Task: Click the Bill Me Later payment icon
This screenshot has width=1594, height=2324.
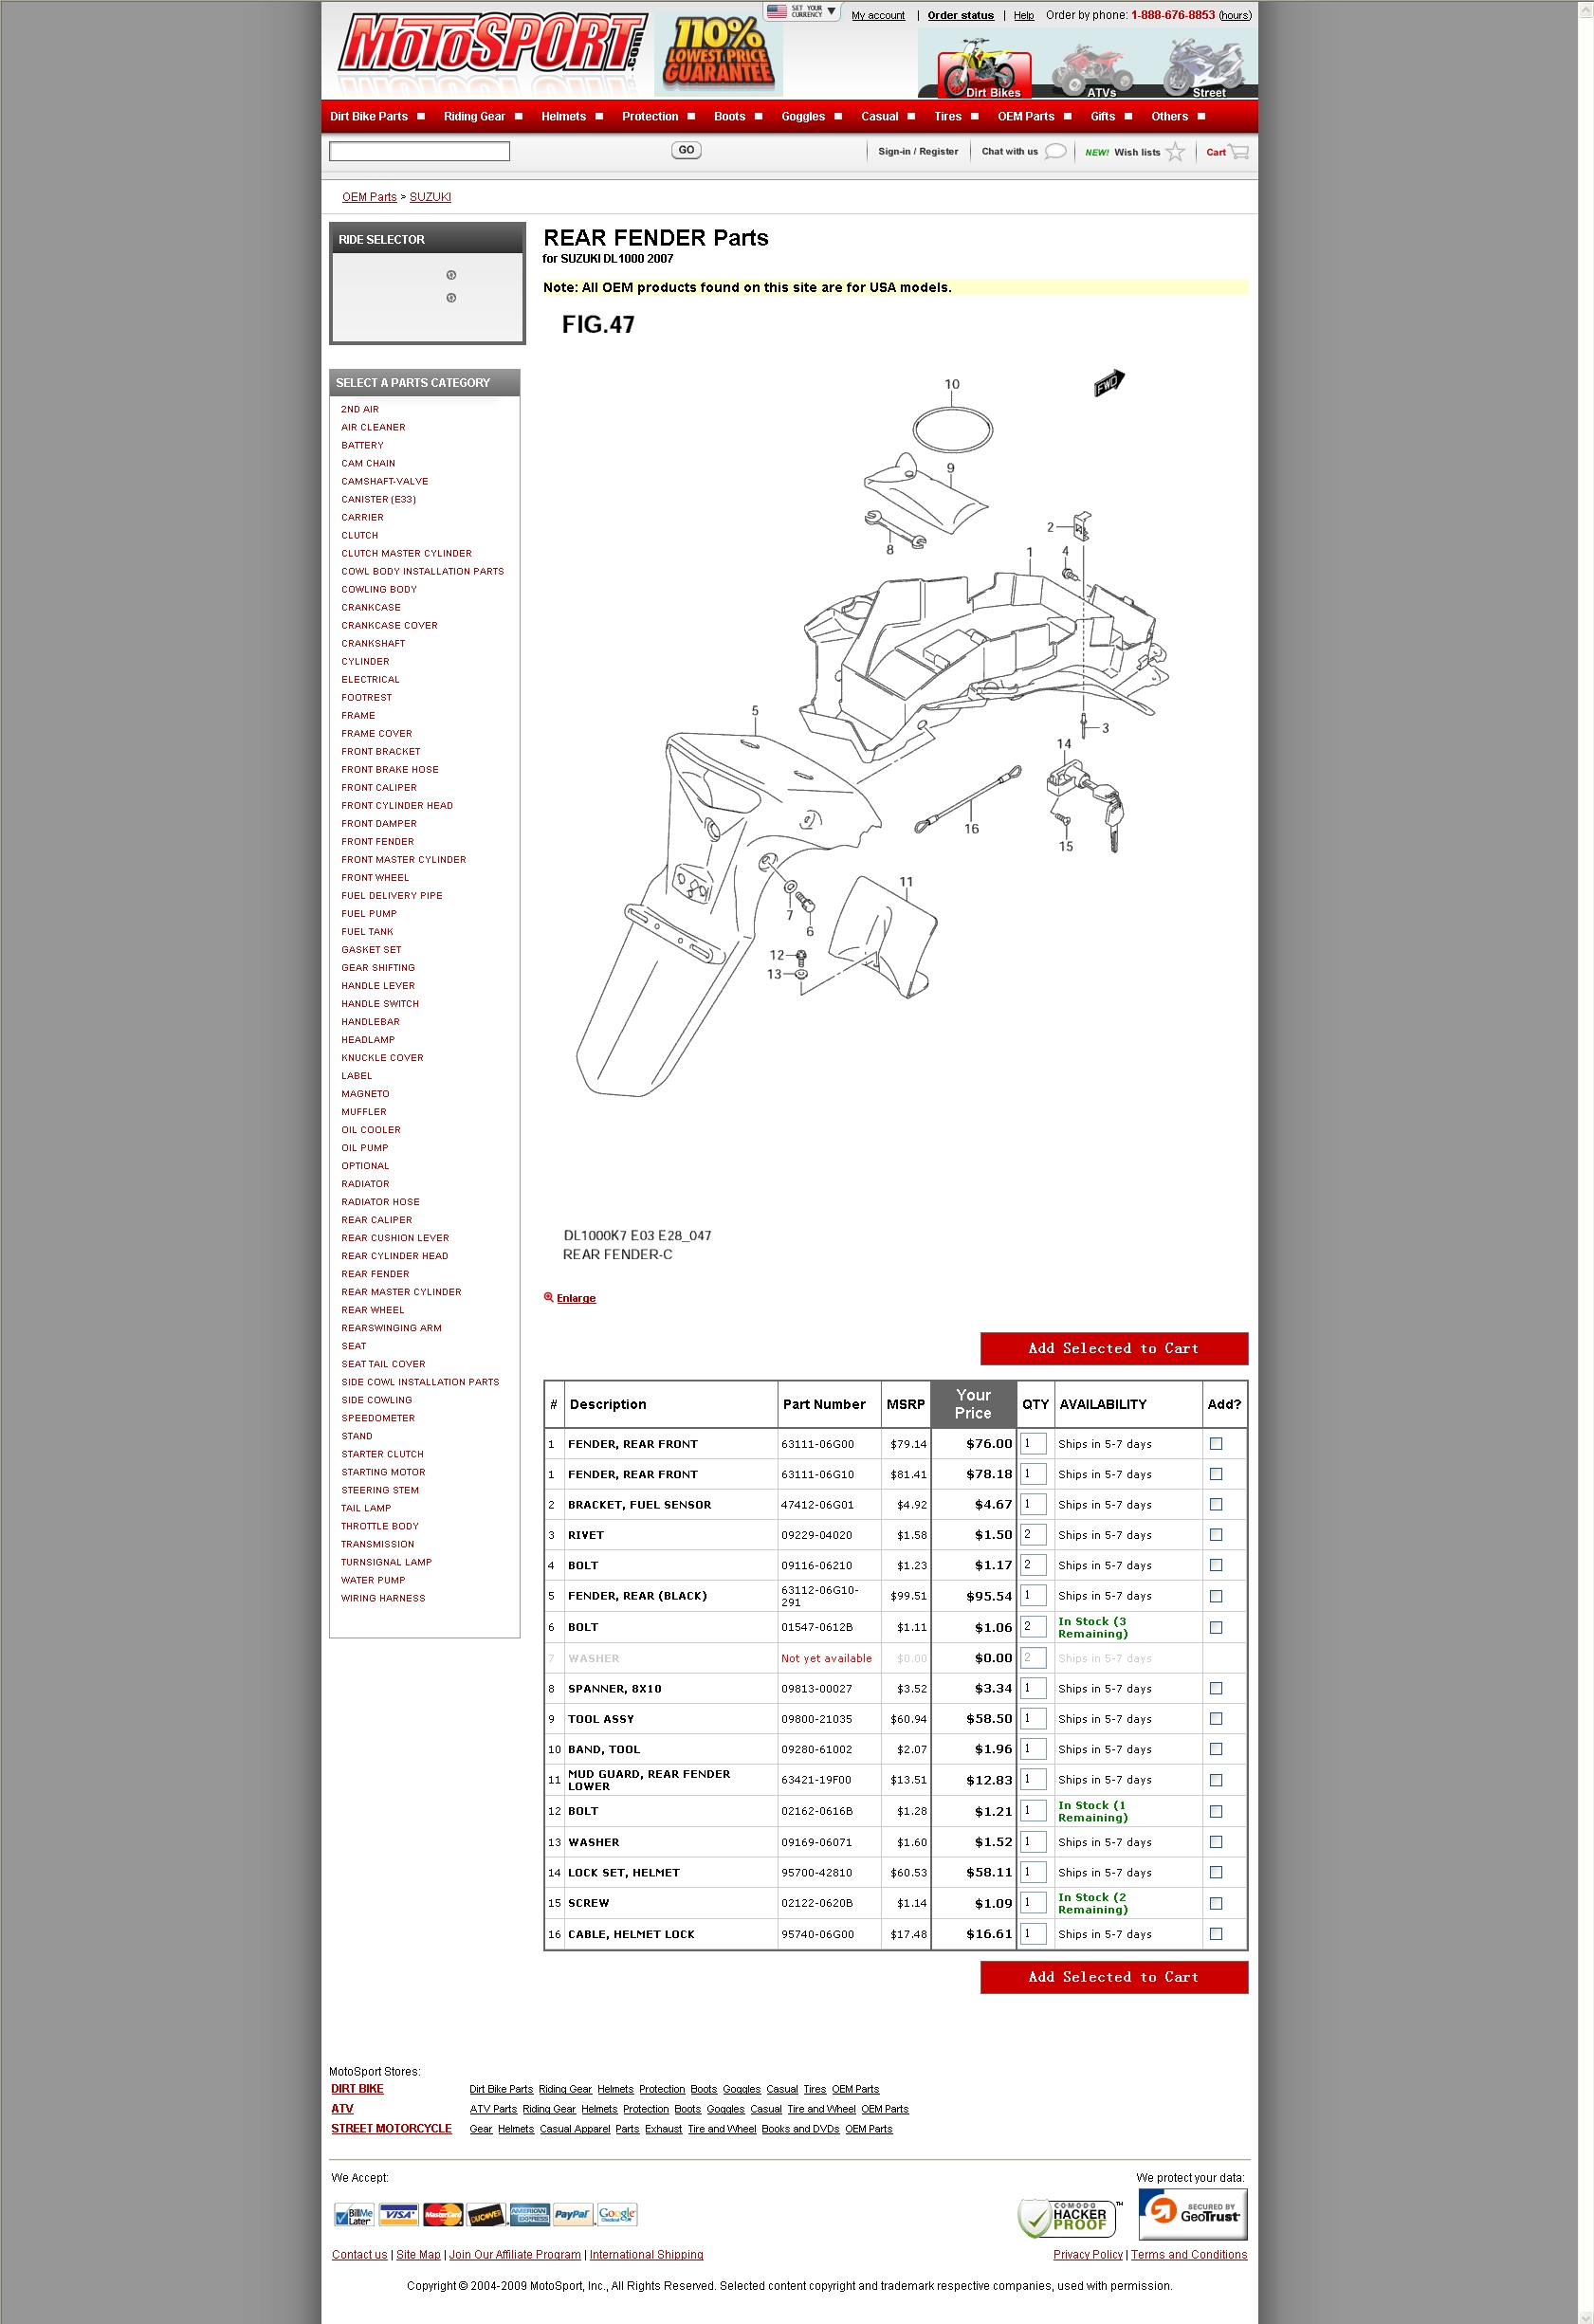Action: coord(354,2214)
